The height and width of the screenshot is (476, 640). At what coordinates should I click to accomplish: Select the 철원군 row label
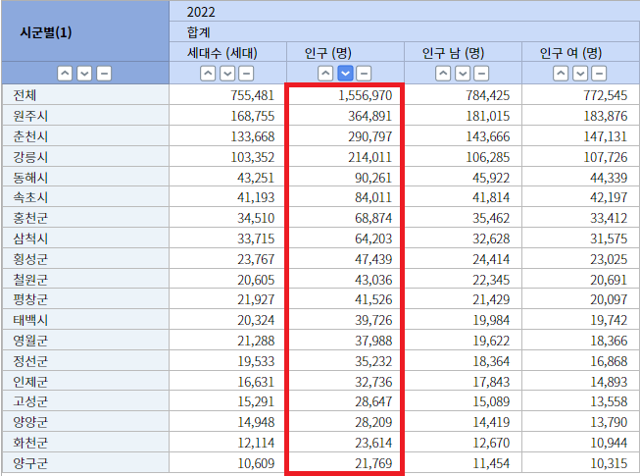click(x=85, y=279)
